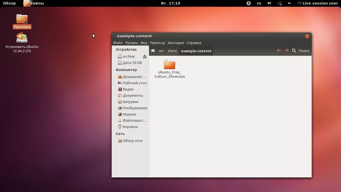Open the Переход menu
The height and width of the screenshot is (192, 341).
point(157,43)
